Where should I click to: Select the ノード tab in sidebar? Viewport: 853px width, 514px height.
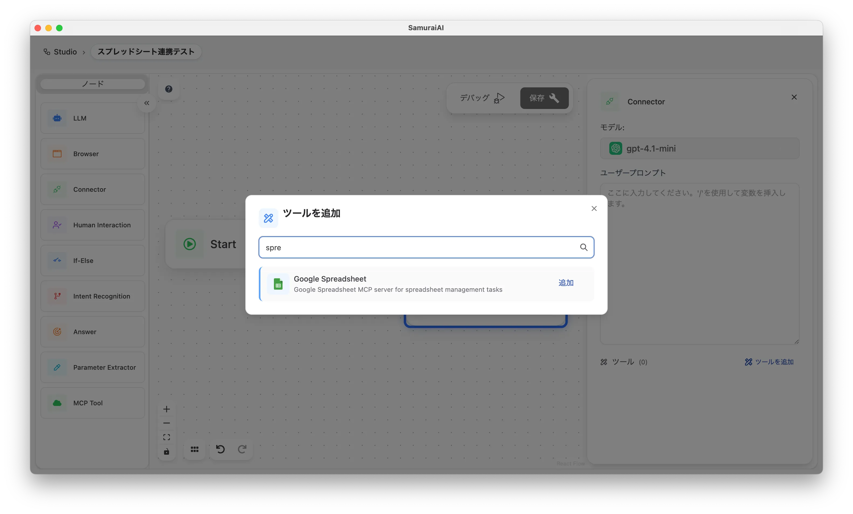[92, 84]
